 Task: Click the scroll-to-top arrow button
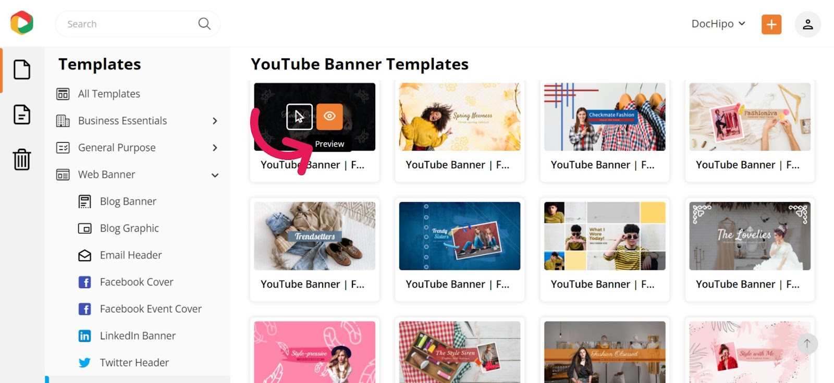coord(807,343)
